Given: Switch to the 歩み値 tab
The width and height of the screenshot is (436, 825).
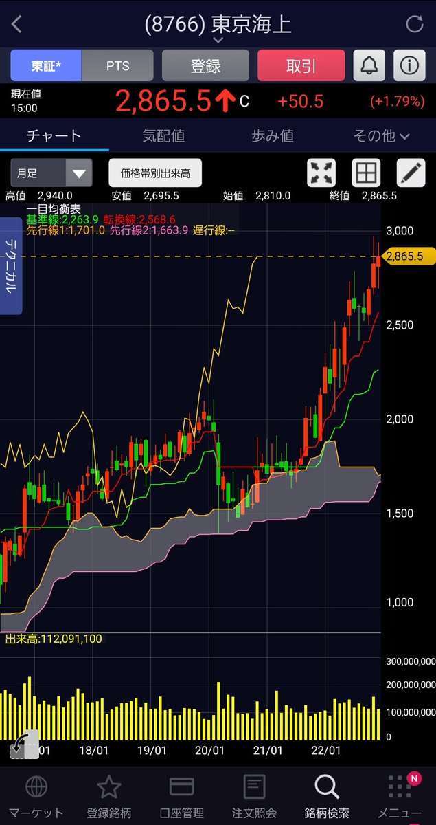Looking at the screenshot, I should [273, 136].
